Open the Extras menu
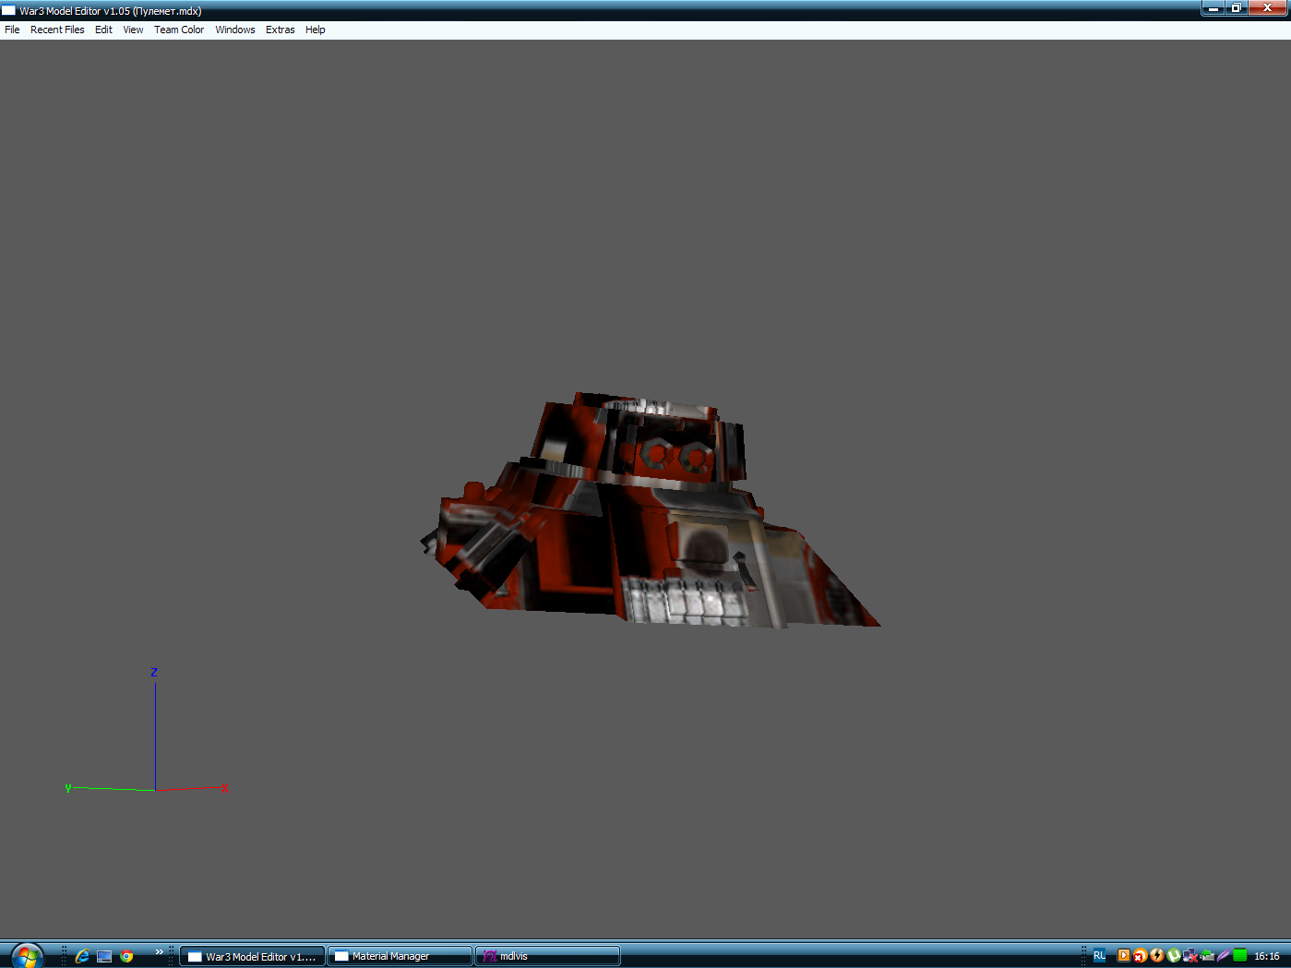 (281, 30)
